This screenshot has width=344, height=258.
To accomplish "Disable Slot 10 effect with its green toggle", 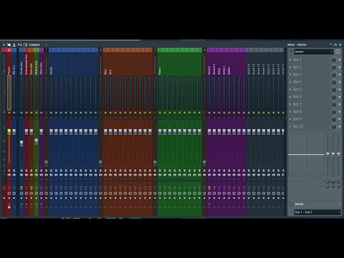I will pyautogui.click(x=340, y=126).
